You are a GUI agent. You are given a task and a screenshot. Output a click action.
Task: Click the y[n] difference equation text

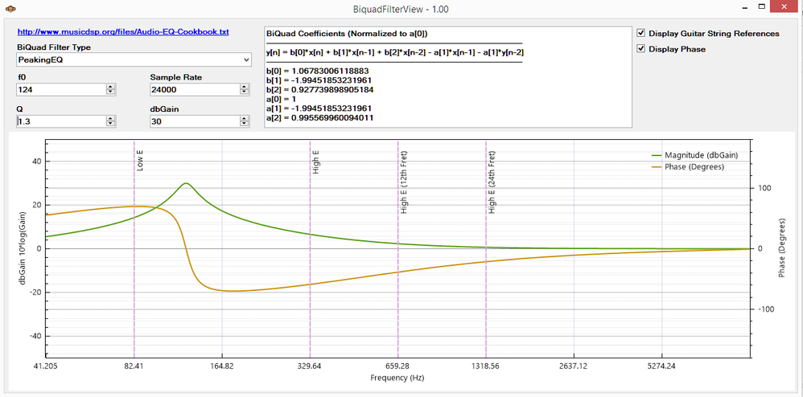click(x=395, y=52)
